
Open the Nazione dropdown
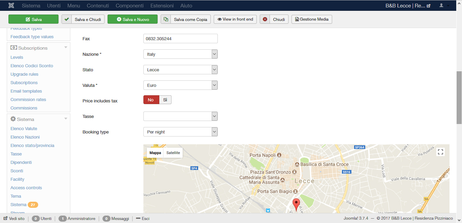coord(180,54)
